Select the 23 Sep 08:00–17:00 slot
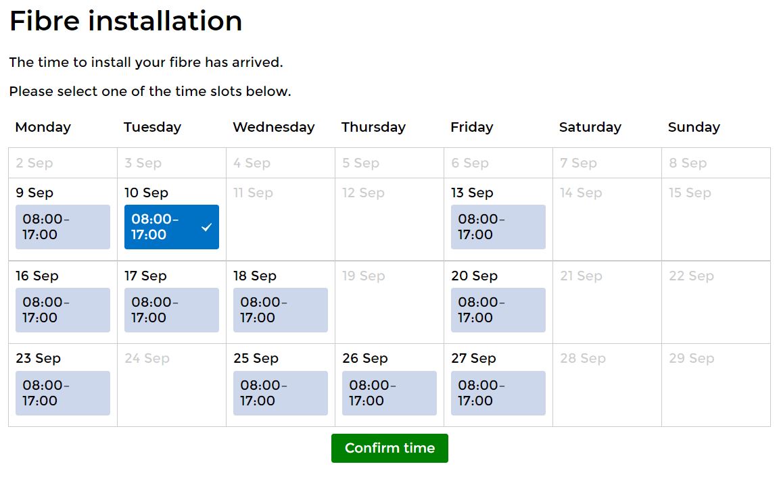This screenshot has height=479, width=779. 62,393
